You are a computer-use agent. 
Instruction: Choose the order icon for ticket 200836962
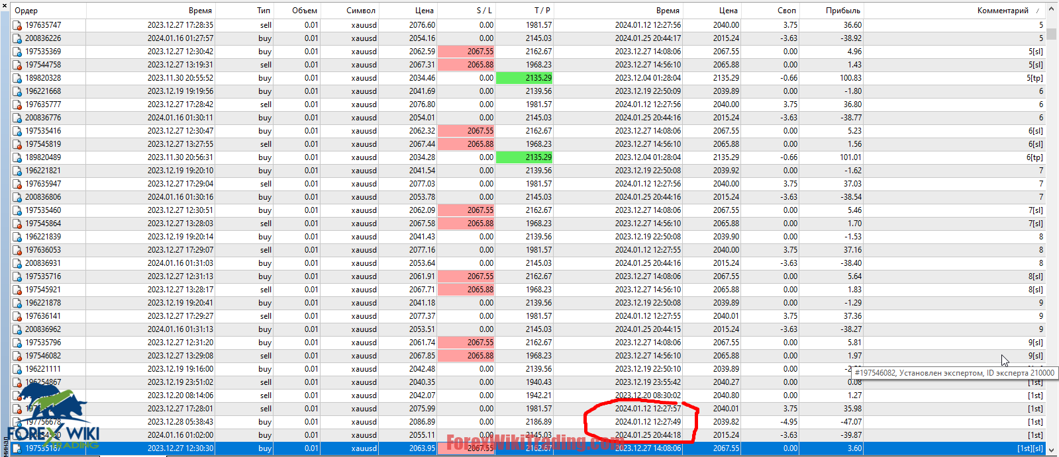click(17, 329)
